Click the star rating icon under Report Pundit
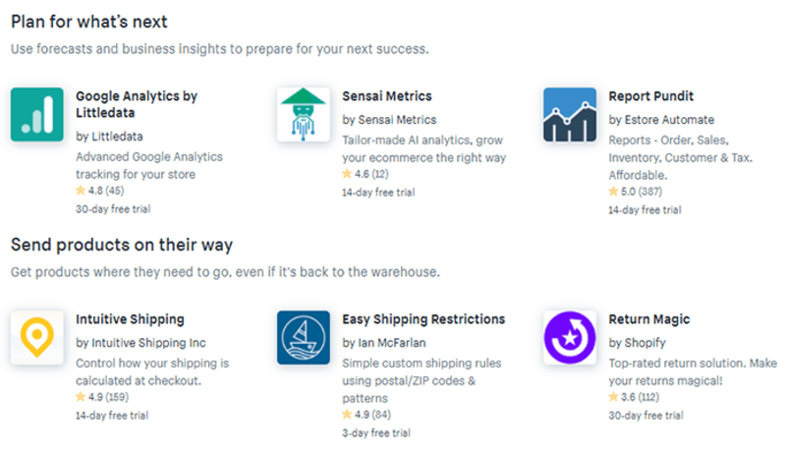Screen dimensions: 786x452 613,192
